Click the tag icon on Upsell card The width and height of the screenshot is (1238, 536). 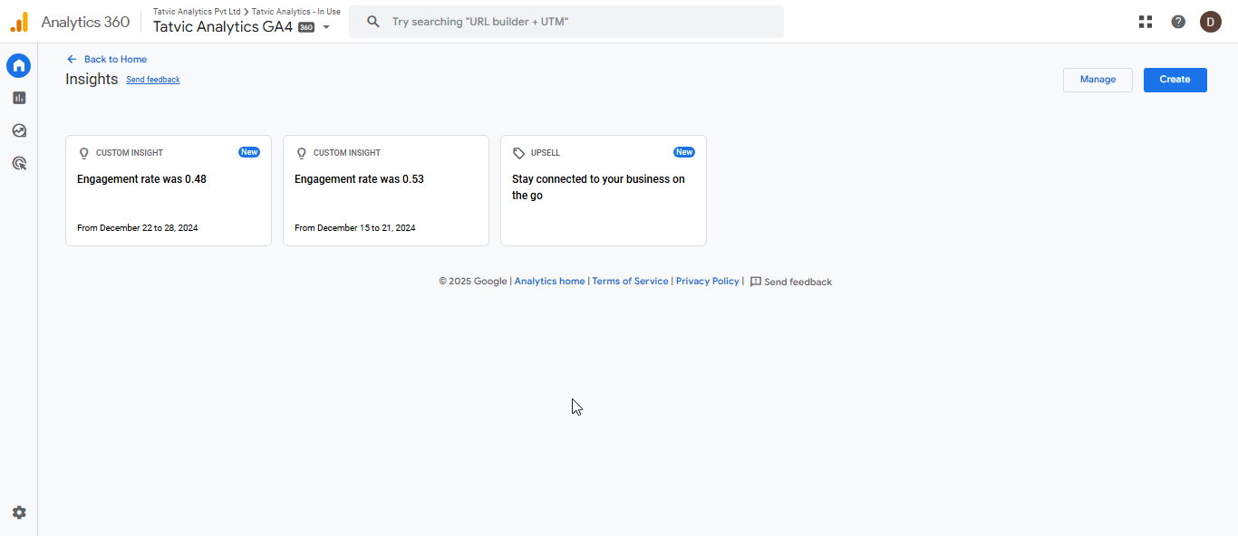(519, 153)
